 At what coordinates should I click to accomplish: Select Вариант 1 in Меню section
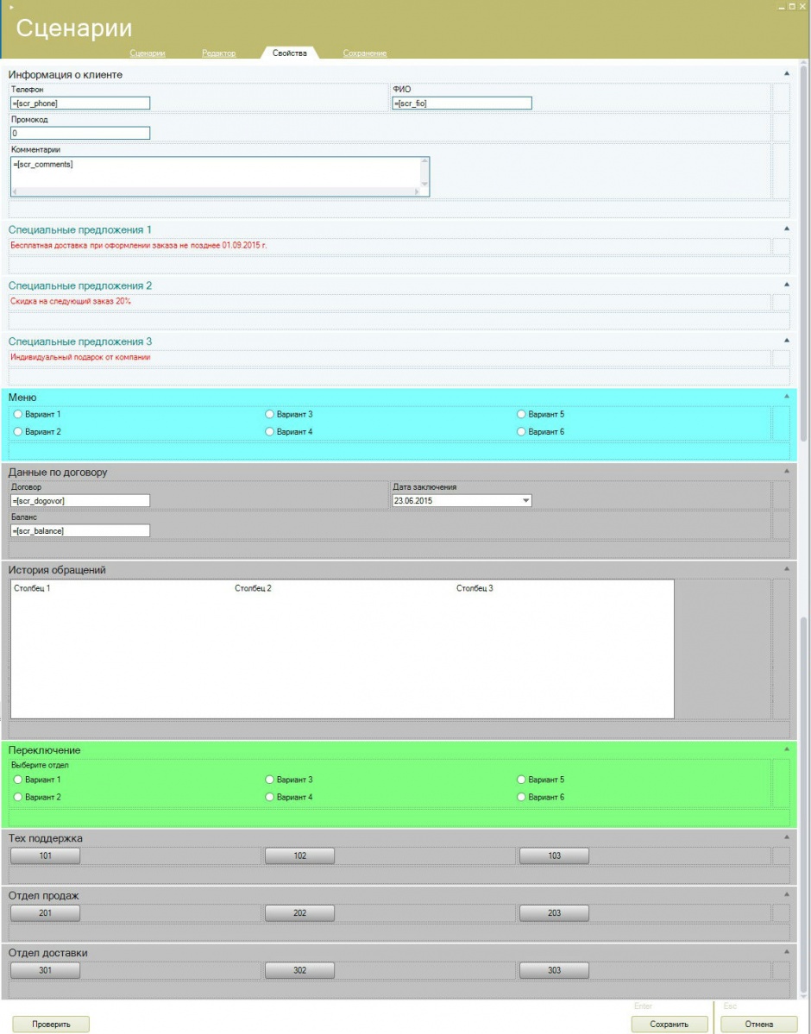click(17, 415)
